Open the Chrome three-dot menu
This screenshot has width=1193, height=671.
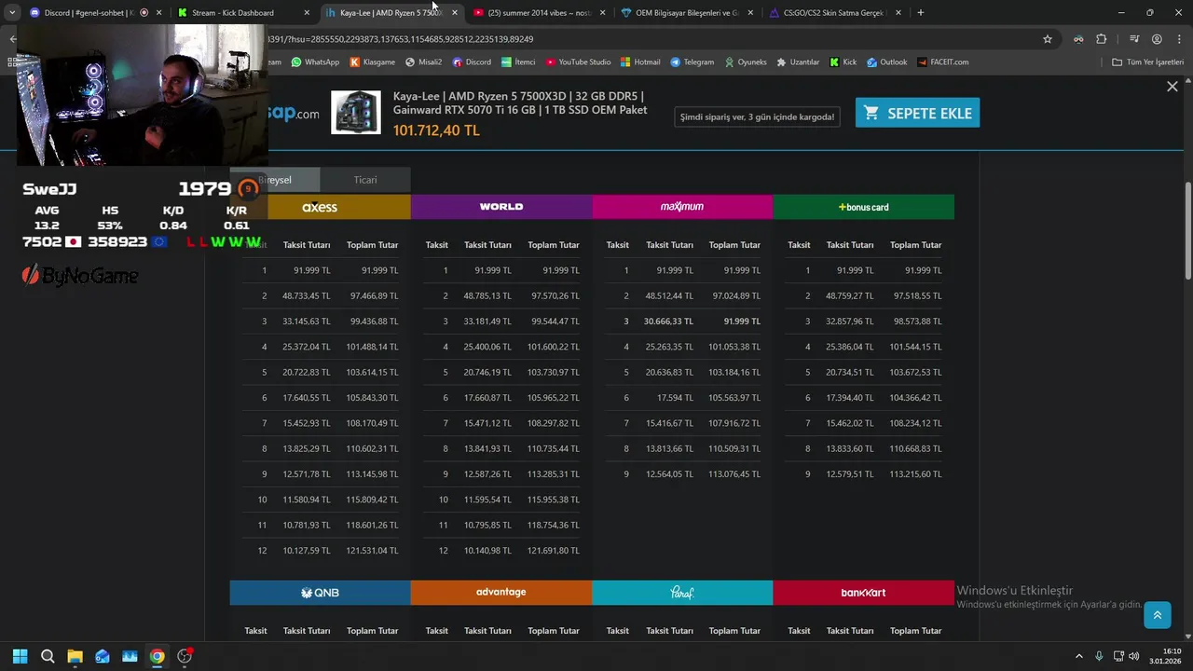pos(1178,39)
